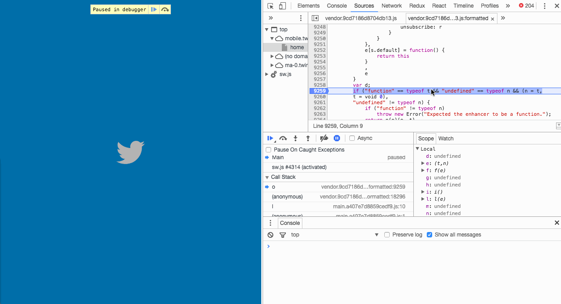Toggle the device toolbar icon
Screen dimensions: 561x304
point(282,6)
